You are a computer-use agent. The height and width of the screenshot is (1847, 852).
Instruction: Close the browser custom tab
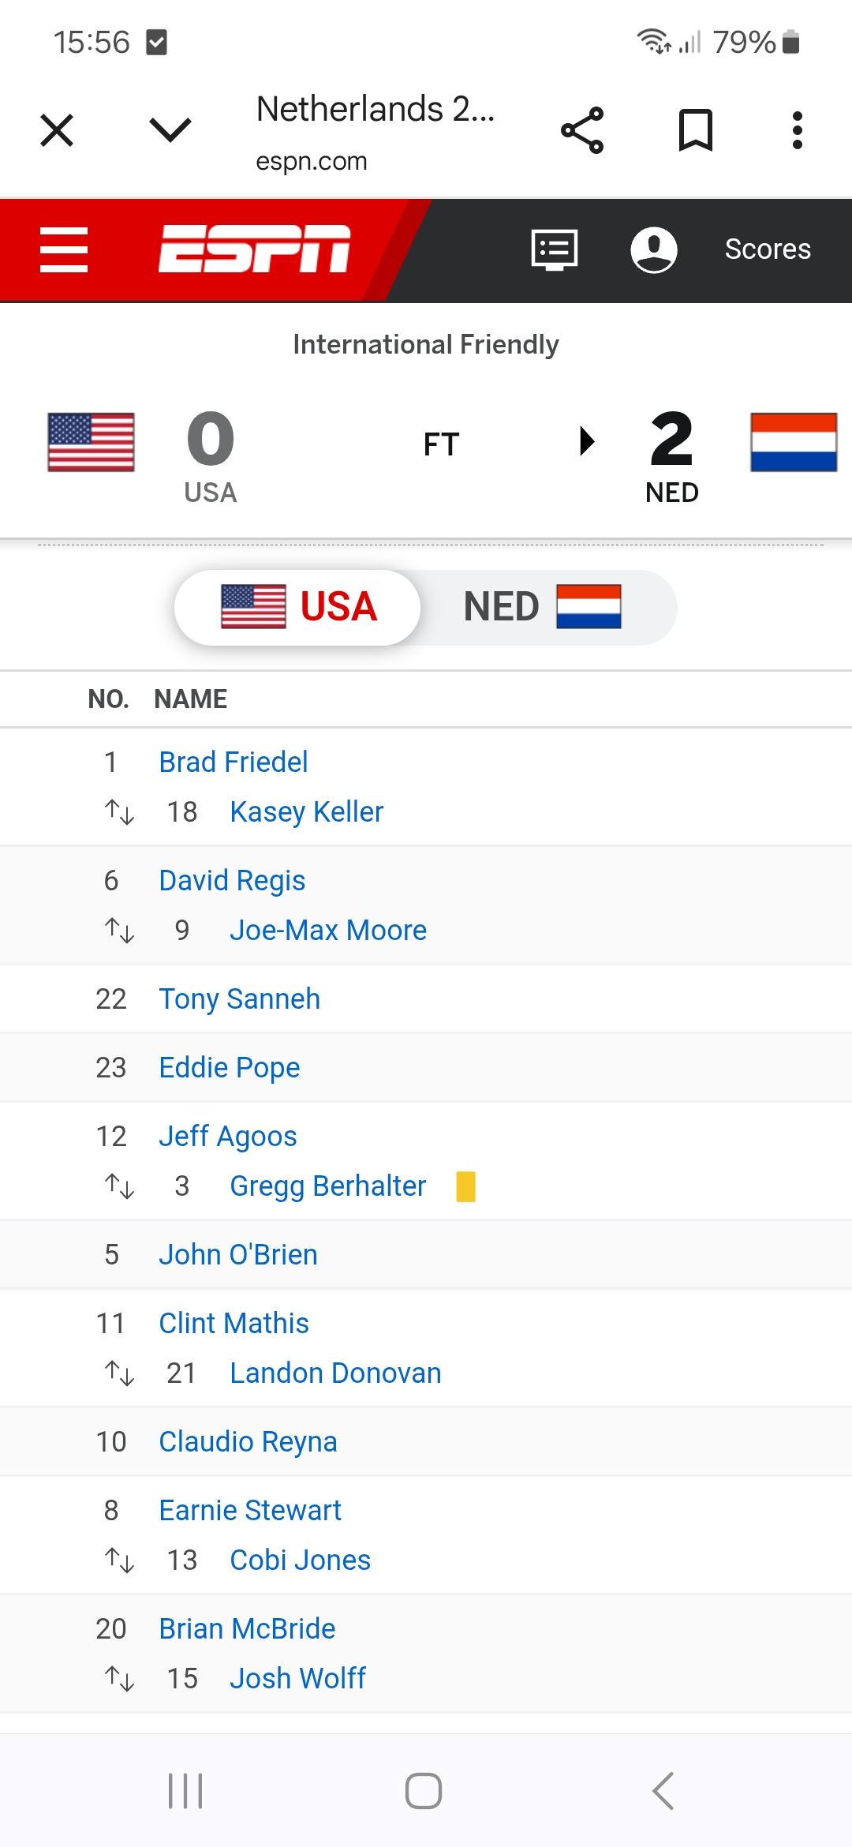click(57, 130)
